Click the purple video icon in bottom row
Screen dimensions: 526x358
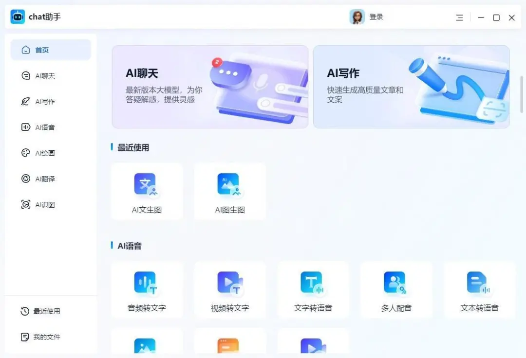point(313,346)
